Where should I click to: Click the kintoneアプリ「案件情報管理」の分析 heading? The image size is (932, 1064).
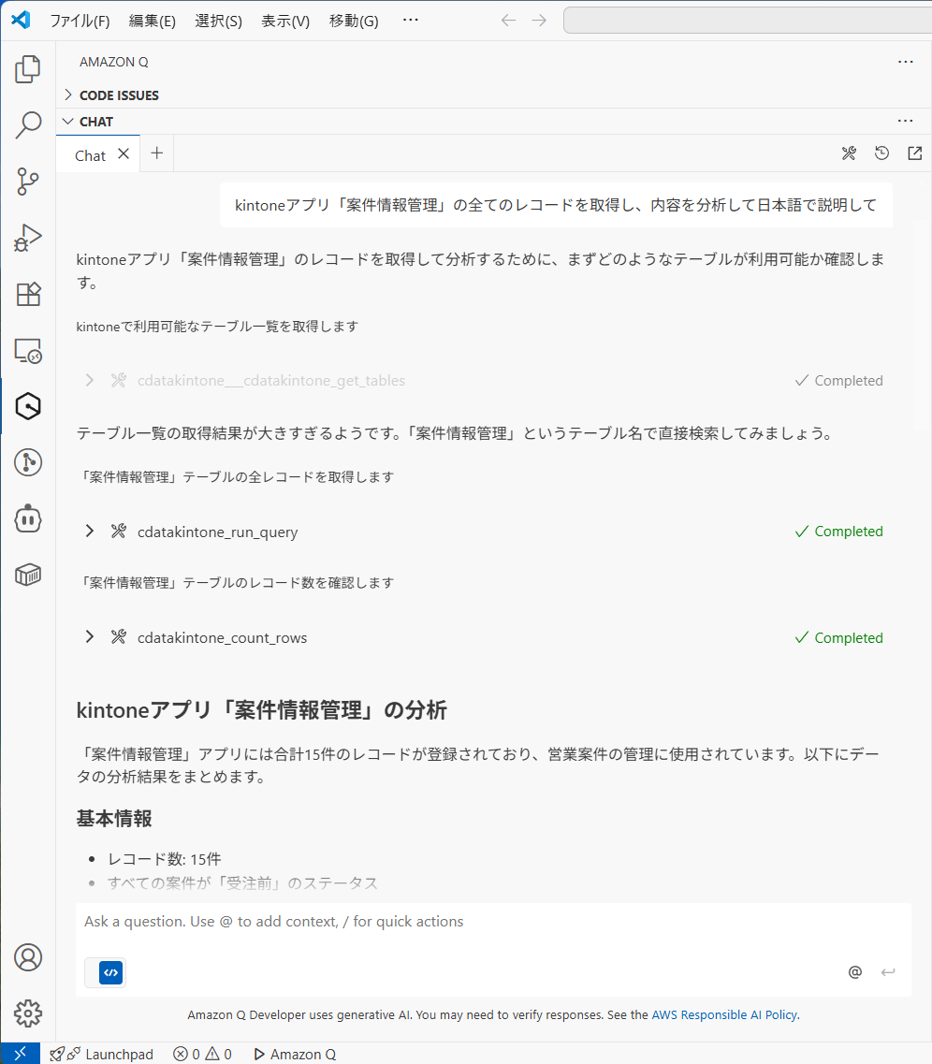pyautogui.click(x=261, y=710)
